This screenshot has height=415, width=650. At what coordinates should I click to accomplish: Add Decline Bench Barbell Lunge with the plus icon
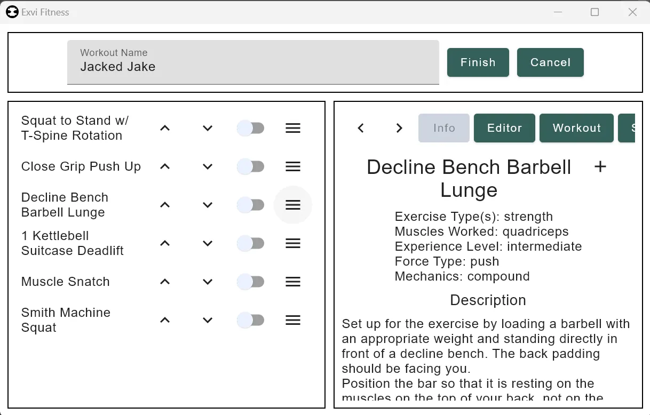click(x=600, y=166)
